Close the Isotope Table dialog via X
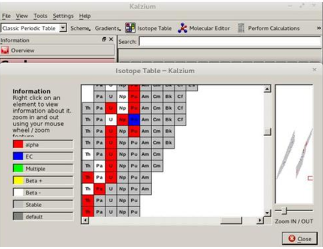 point(315,70)
